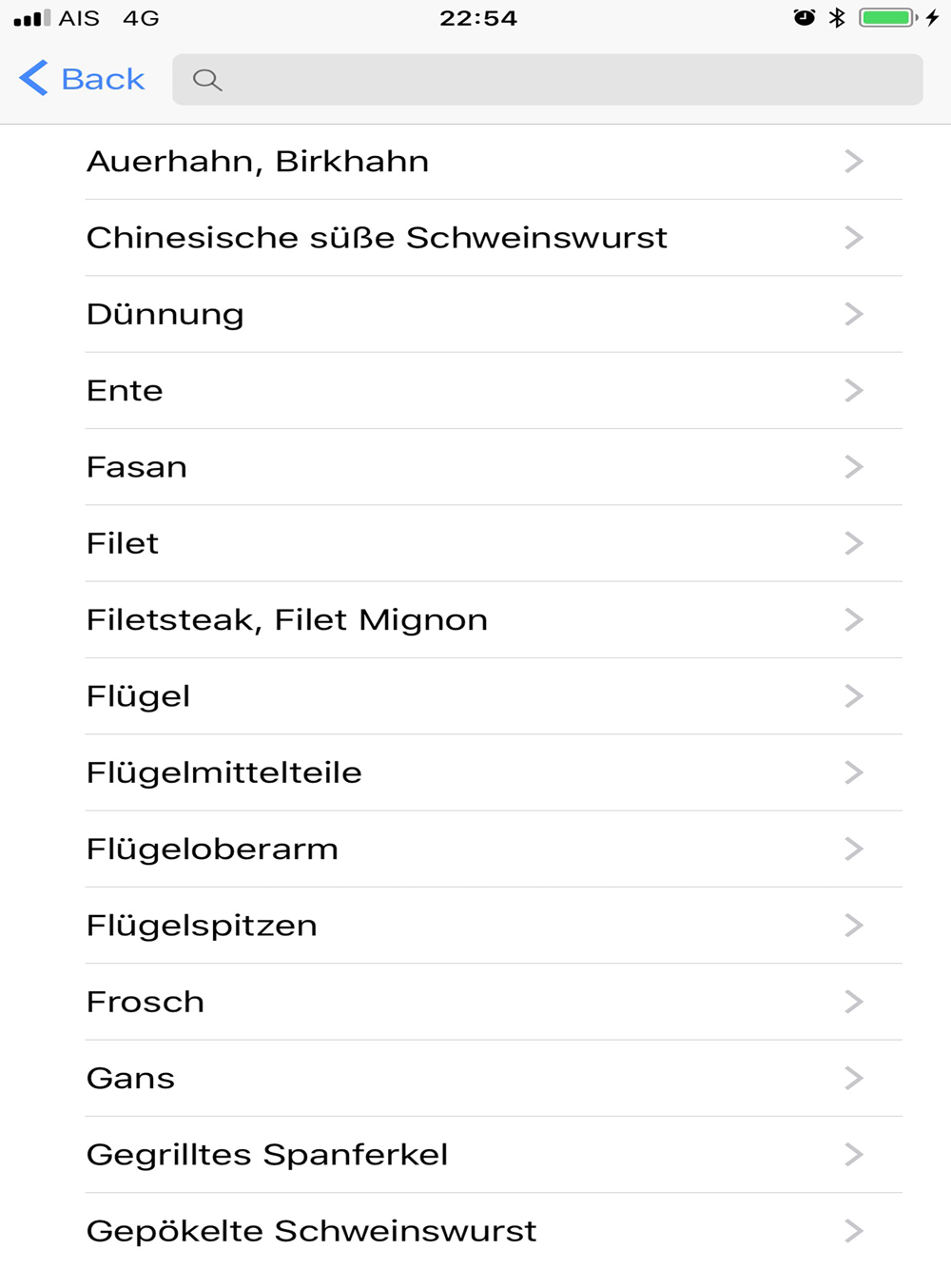Expand the Ente row chevron

click(x=854, y=390)
